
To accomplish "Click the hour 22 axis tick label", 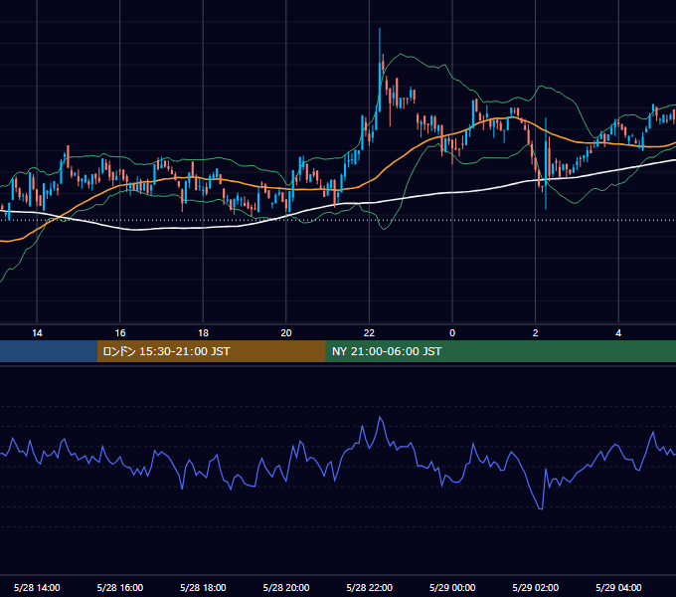I will click(370, 332).
